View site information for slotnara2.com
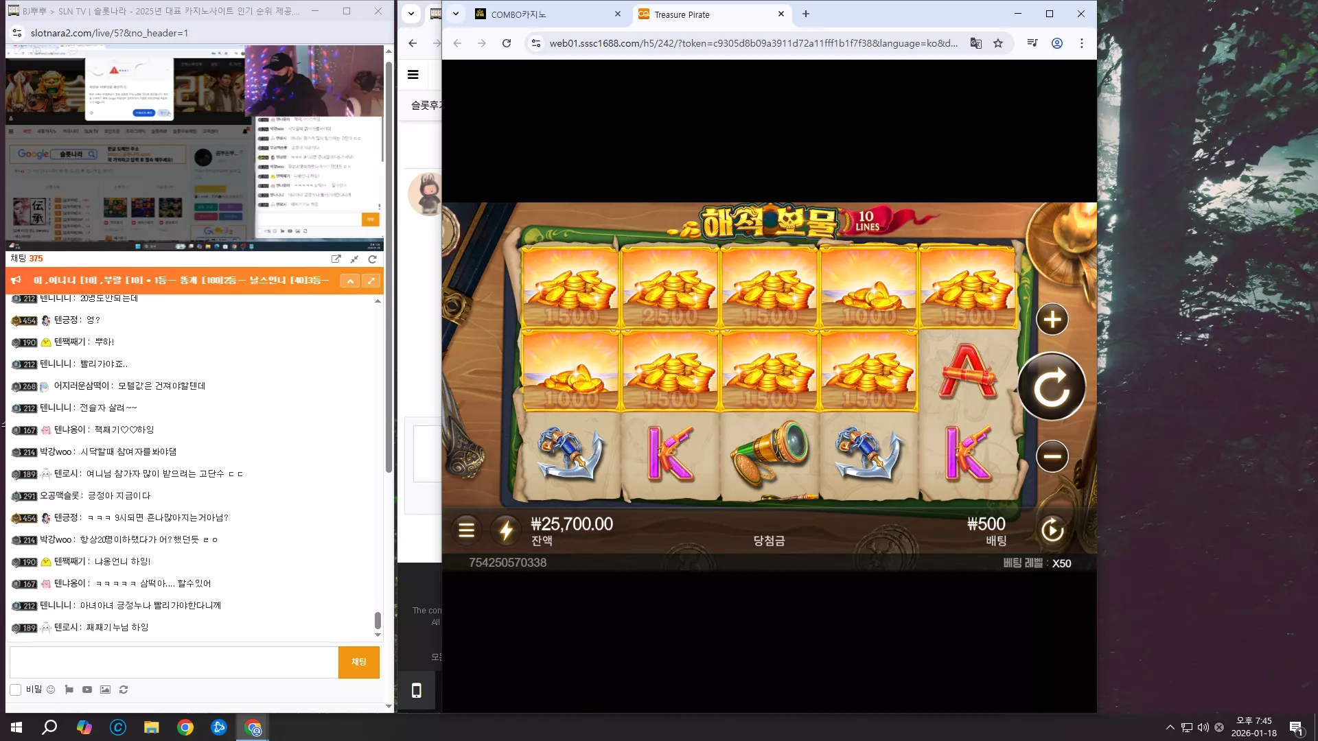 (x=18, y=33)
